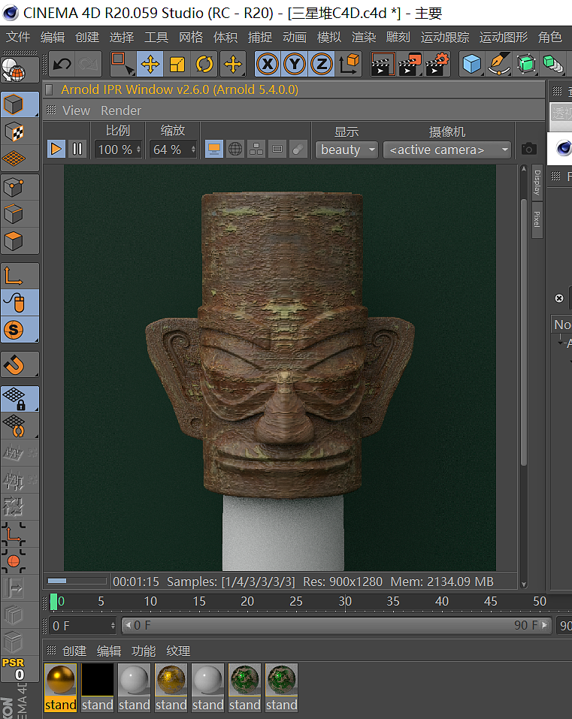Enable the Polygons mode icon in left sidebar

tap(14, 241)
